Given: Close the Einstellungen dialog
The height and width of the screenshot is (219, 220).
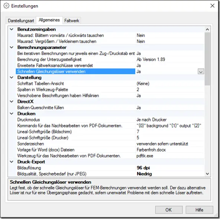Looking at the screenshot, I should (213, 6).
